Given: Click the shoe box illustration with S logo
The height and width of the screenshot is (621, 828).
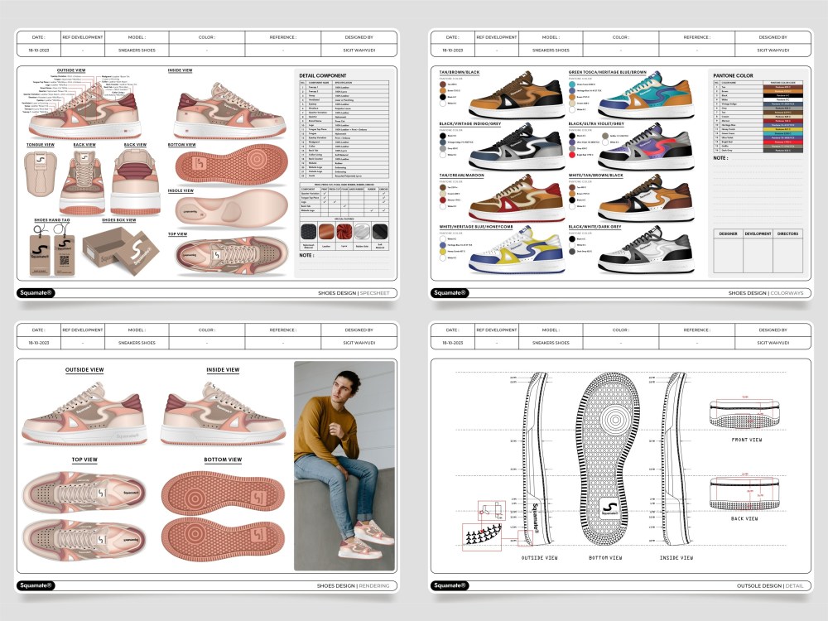Looking at the screenshot, I should coord(122,251).
